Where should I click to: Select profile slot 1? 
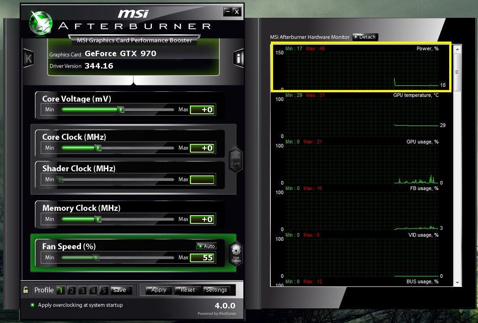[61, 290]
